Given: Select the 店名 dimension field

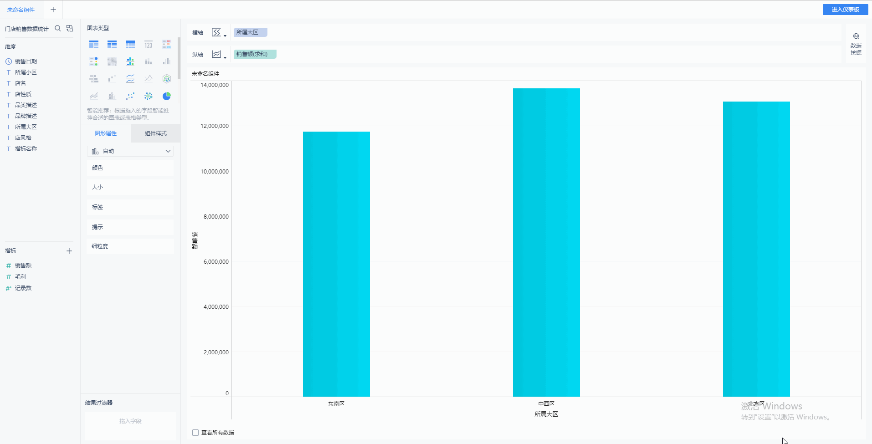Looking at the screenshot, I should coord(21,83).
